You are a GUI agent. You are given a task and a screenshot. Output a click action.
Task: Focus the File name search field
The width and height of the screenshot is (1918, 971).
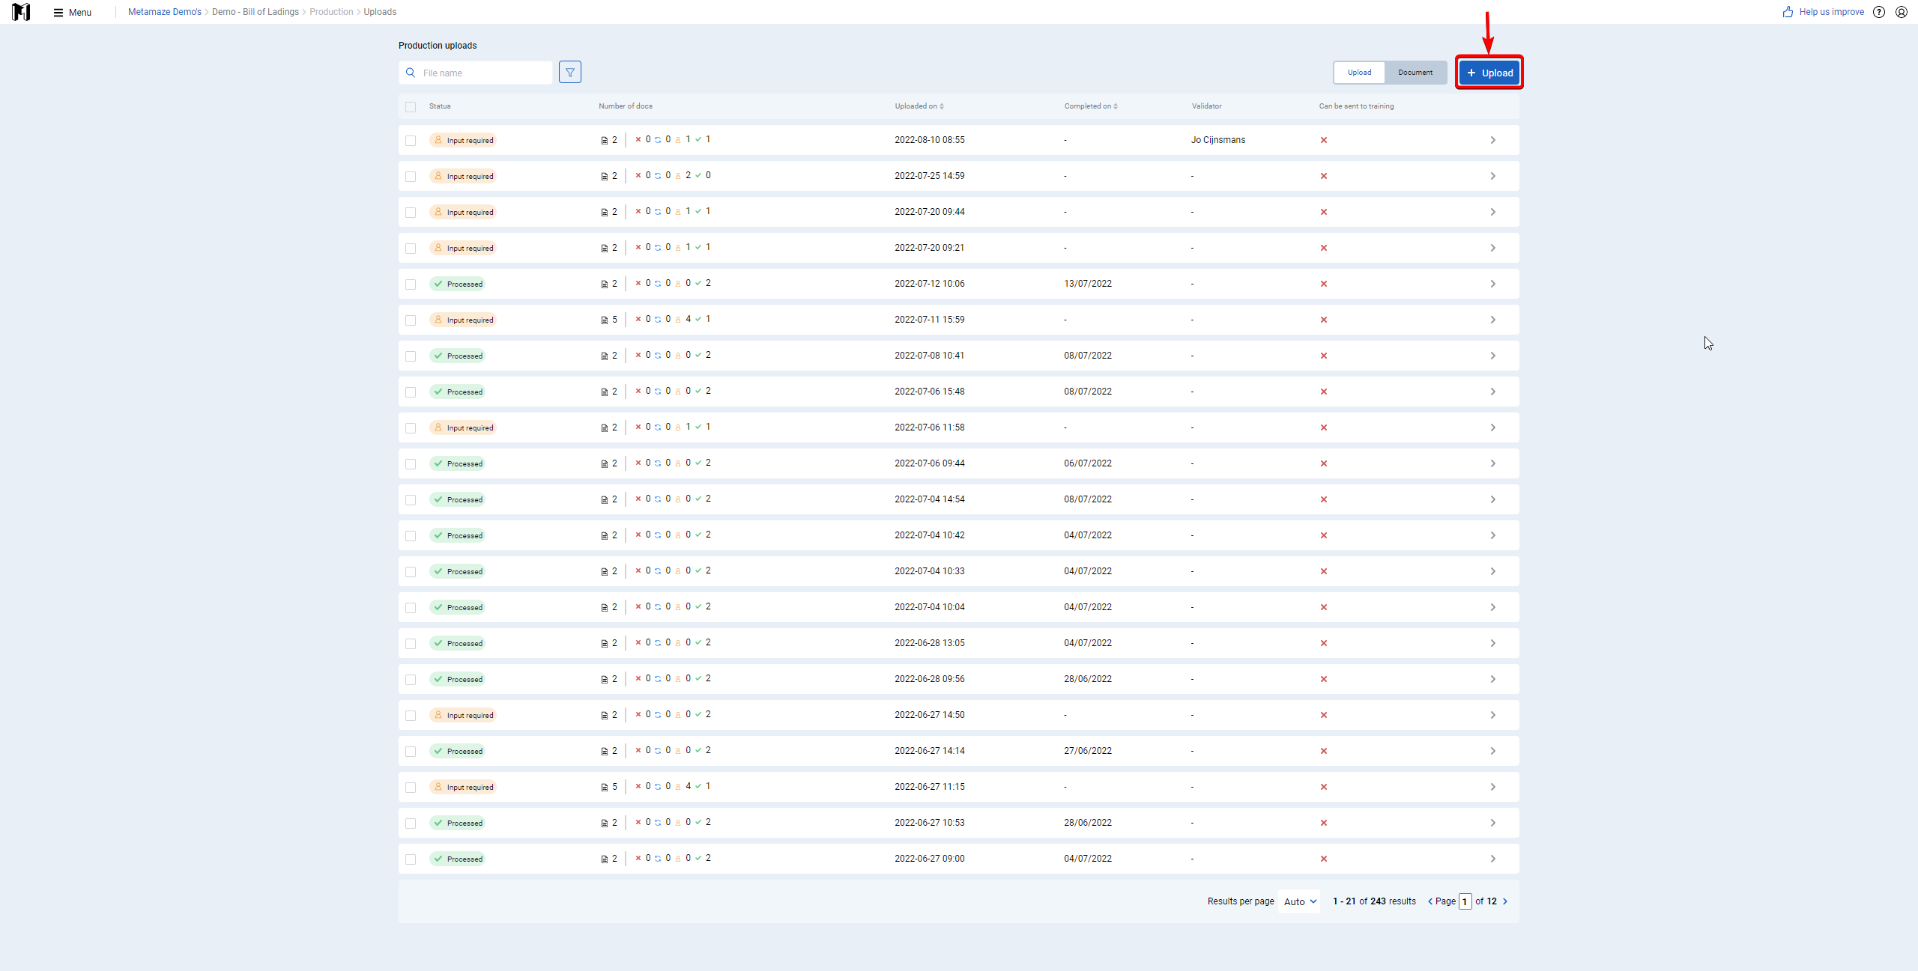(476, 73)
